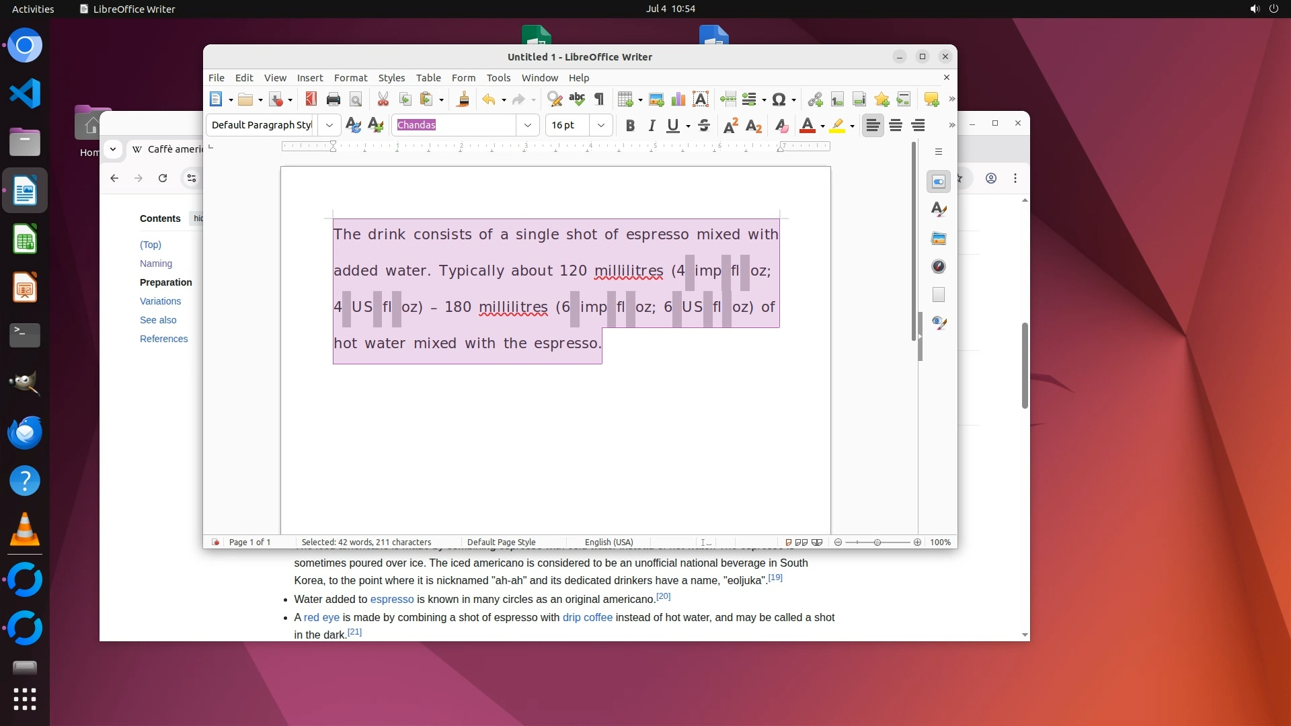Image resolution: width=1291 pixels, height=726 pixels.
Task: Open the Variations link in Contents
Action: pyautogui.click(x=160, y=301)
